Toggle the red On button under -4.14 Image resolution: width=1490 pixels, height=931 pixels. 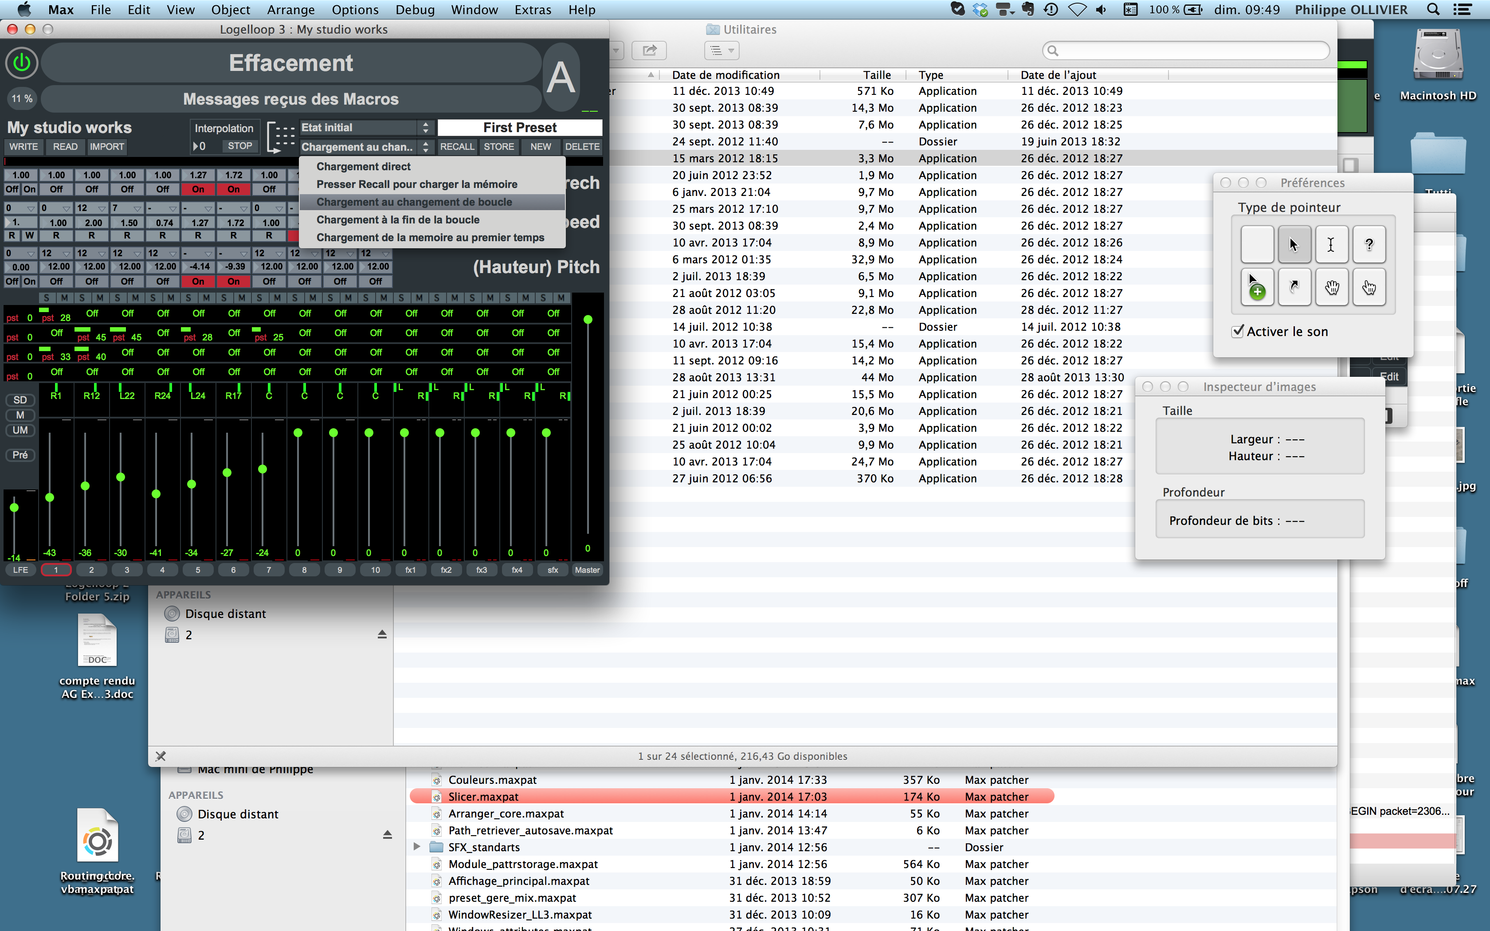pos(198,282)
